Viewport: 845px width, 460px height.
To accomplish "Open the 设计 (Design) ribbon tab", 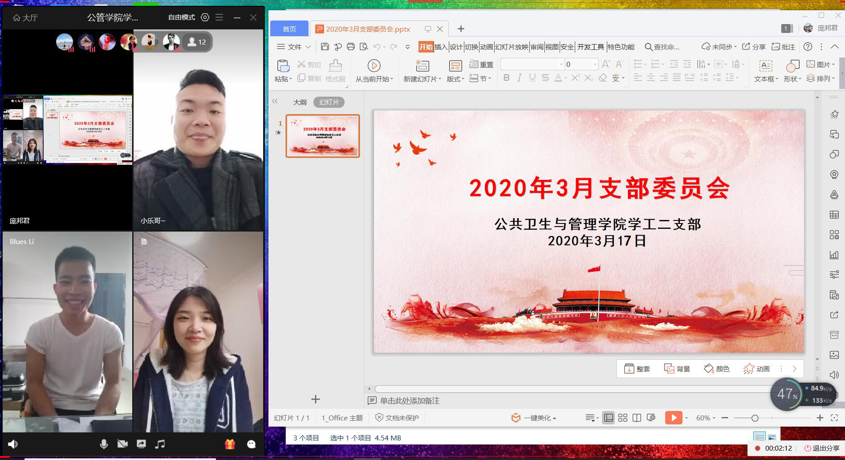I will click(x=456, y=47).
